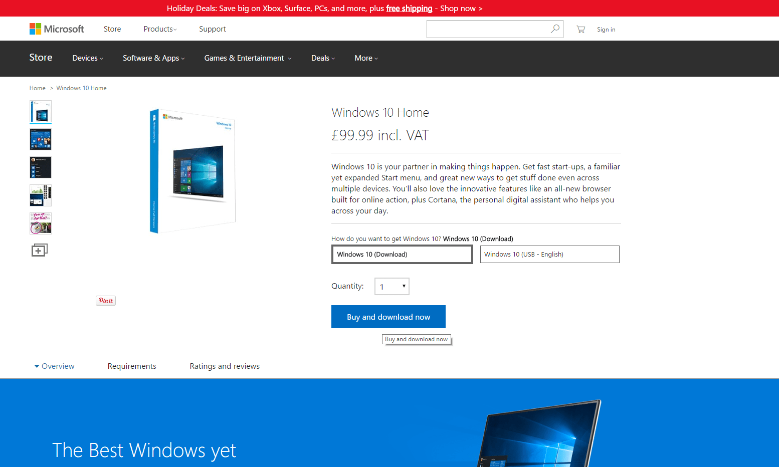Expand the Devices menu

click(x=88, y=58)
